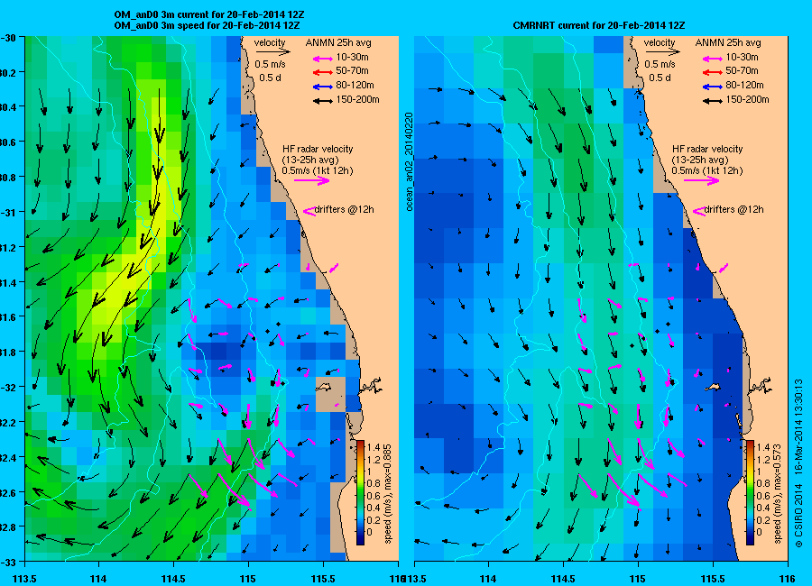Click the "-30" latitude axis label
This screenshot has width=812, height=586.
point(9,38)
